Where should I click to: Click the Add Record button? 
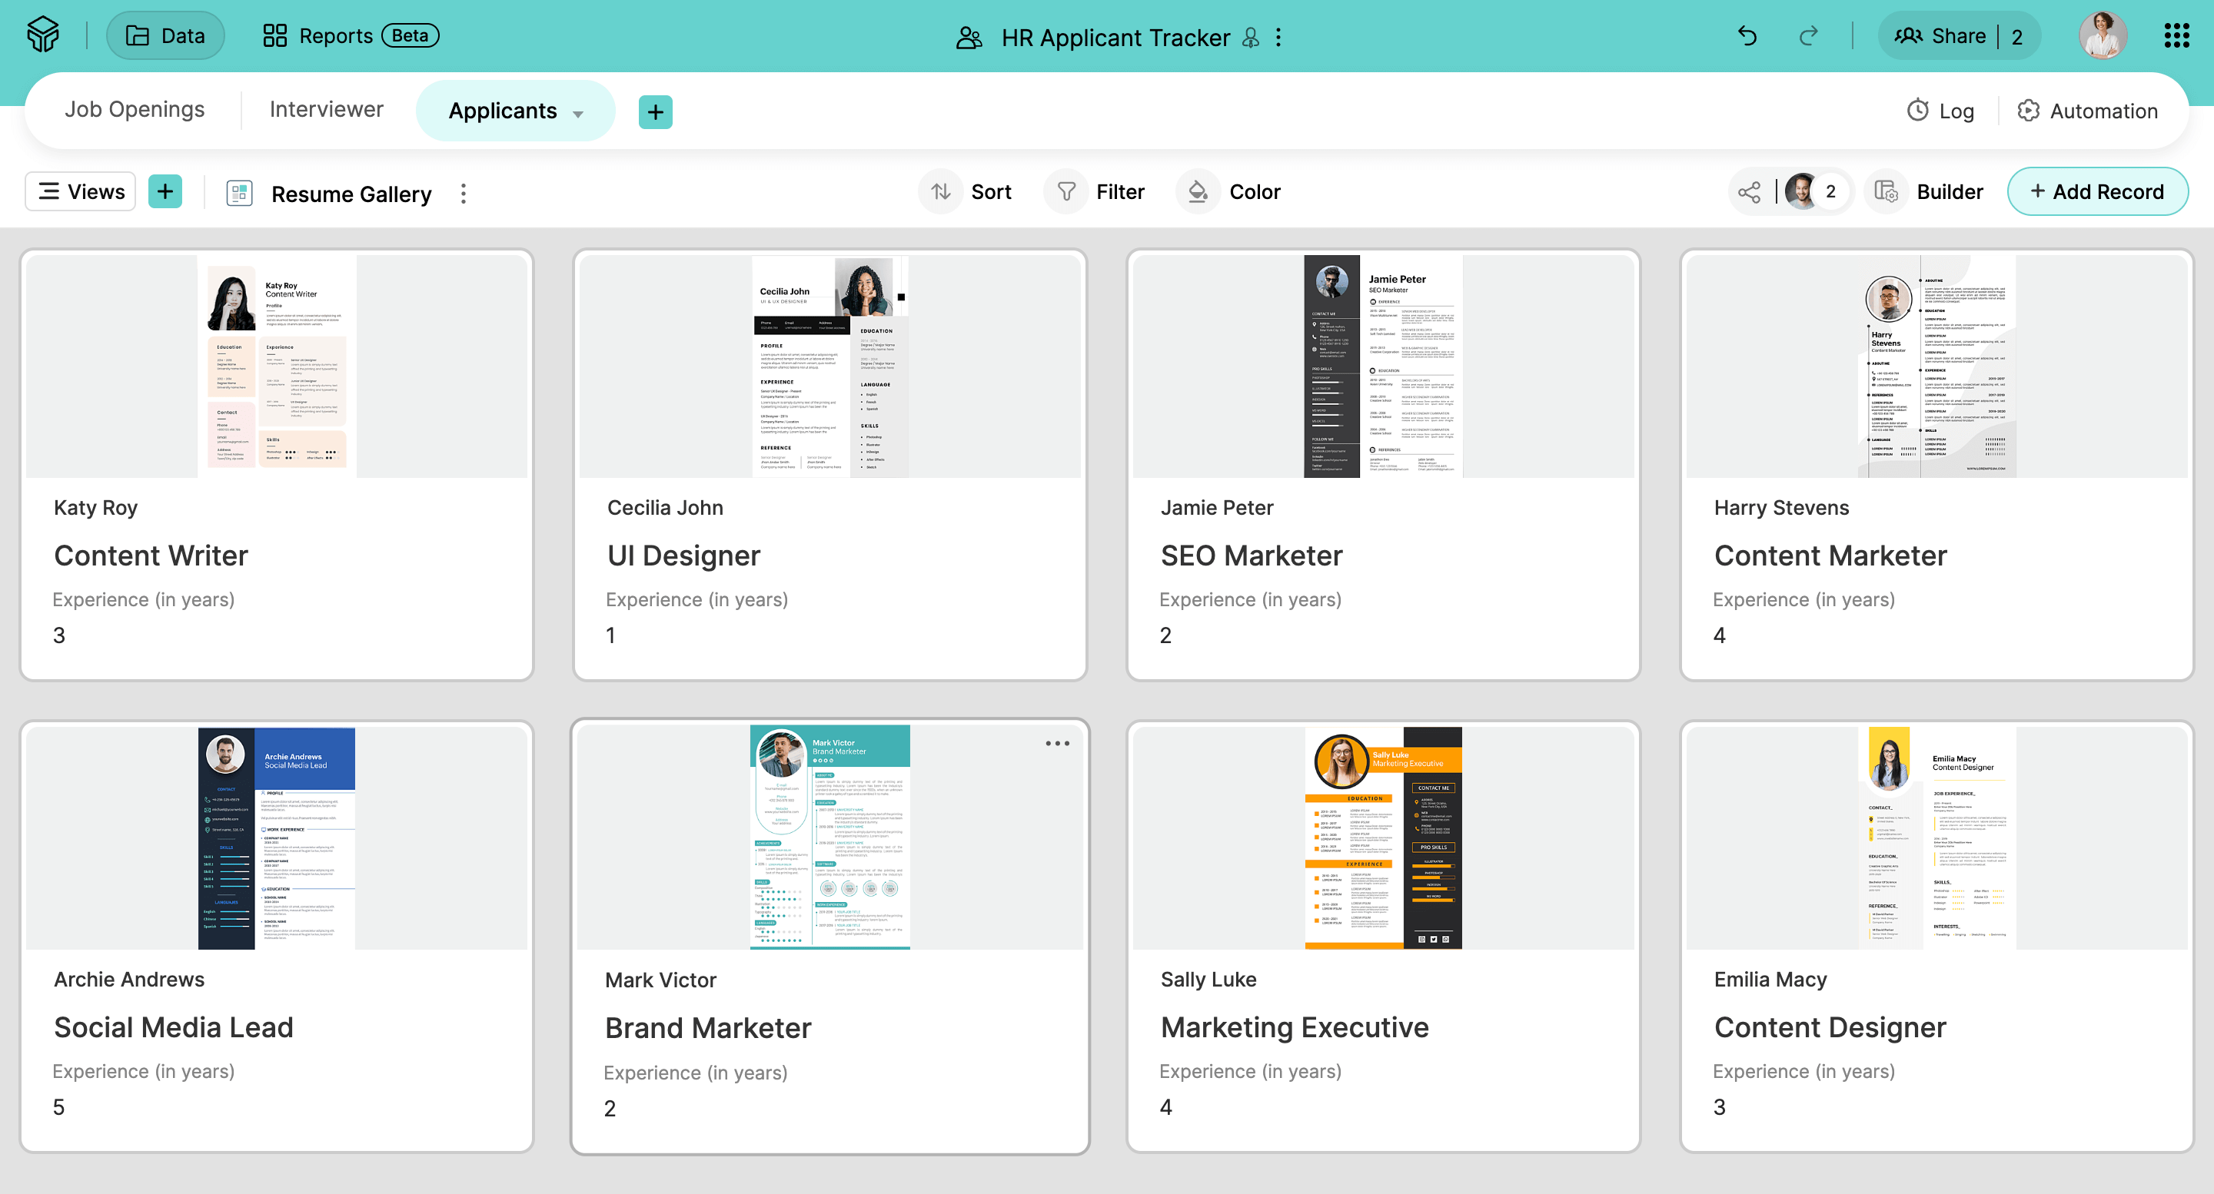pos(2097,191)
